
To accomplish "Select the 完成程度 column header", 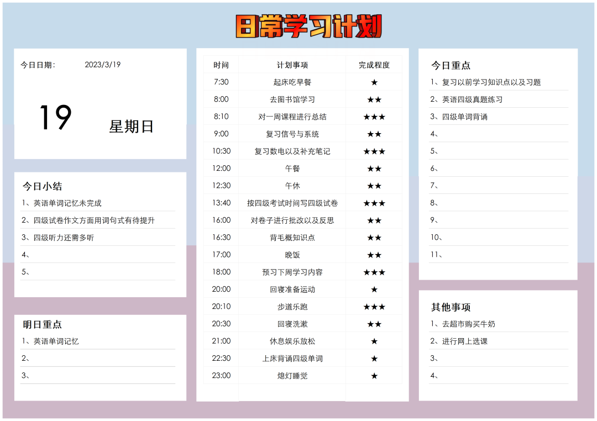I will pyautogui.click(x=374, y=65).
